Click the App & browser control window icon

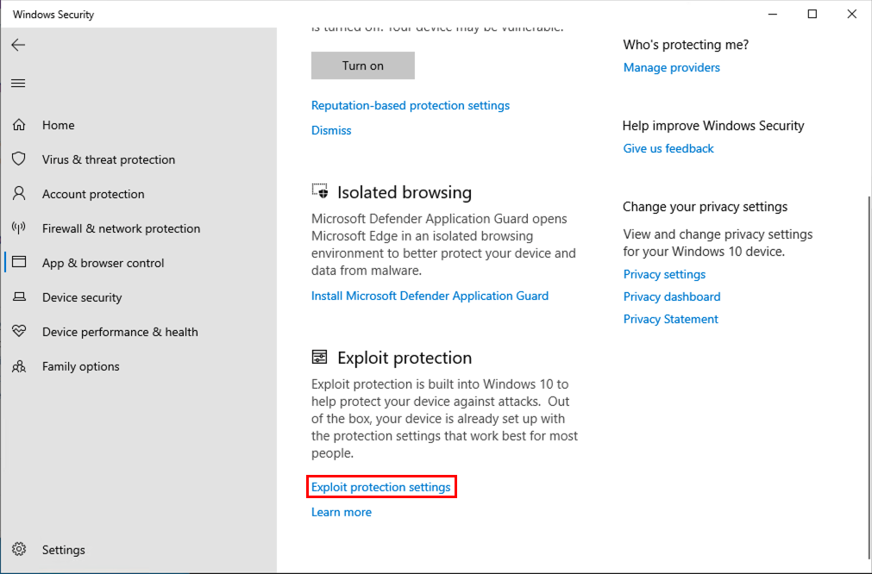[19, 262]
